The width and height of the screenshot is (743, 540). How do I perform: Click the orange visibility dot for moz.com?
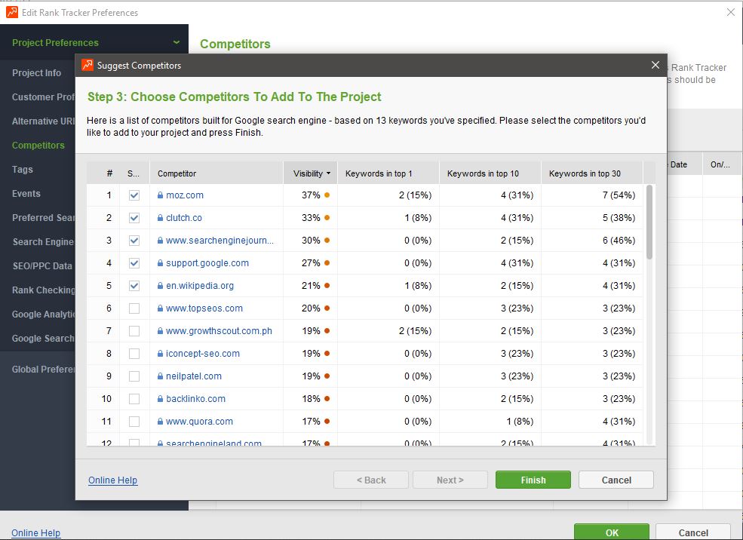[327, 195]
